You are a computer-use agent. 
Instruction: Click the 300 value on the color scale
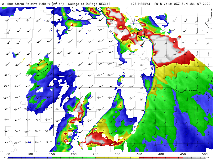(x=117, y=154)
